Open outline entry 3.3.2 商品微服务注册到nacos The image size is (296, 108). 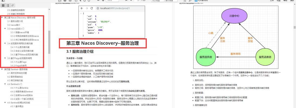click(x=25, y=36)
